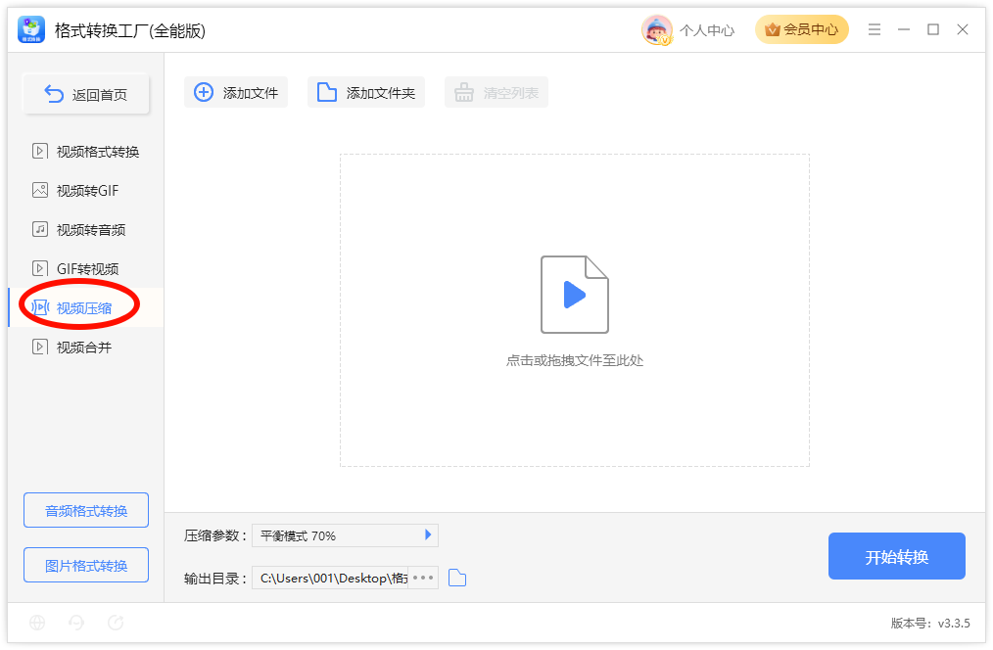Switch to 图片格式转换

[86, 565]
